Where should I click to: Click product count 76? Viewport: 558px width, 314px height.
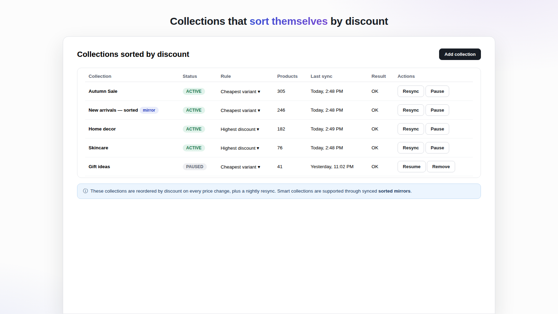(280, 148)
